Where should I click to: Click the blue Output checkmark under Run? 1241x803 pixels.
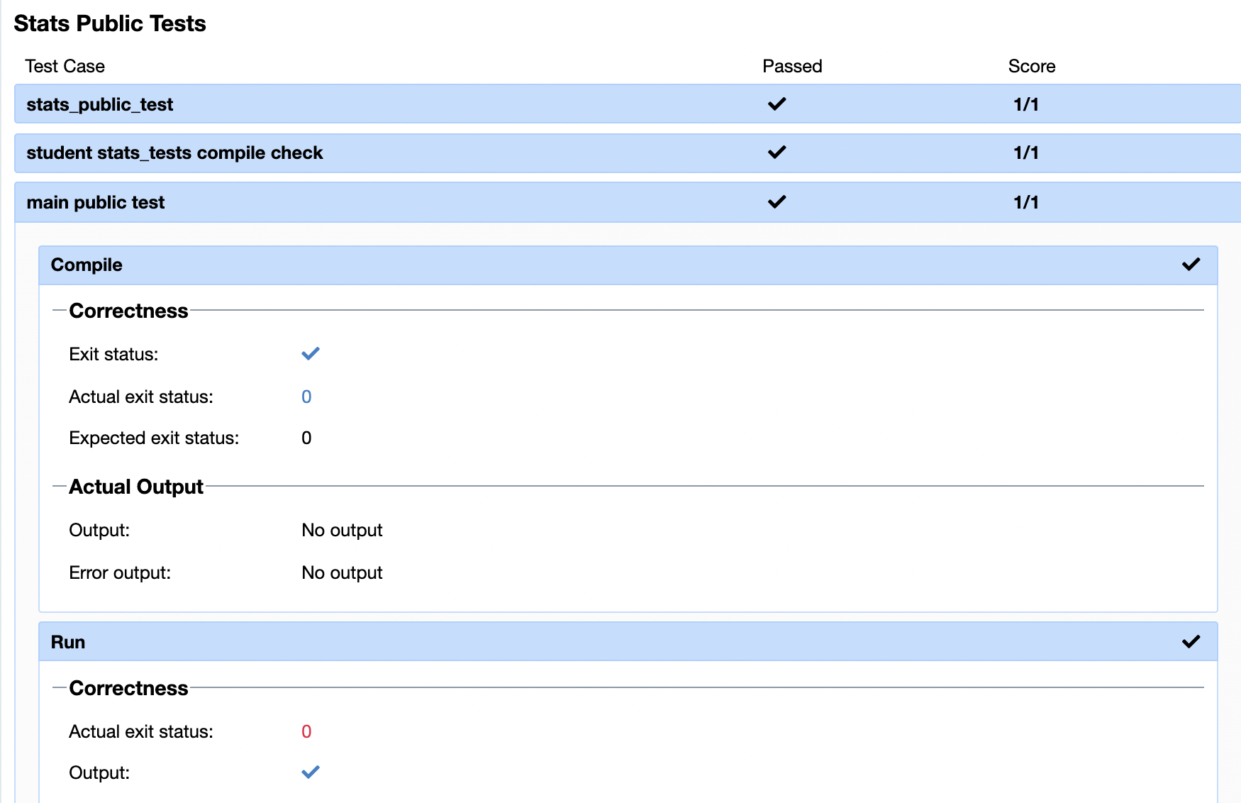(310, 772)
